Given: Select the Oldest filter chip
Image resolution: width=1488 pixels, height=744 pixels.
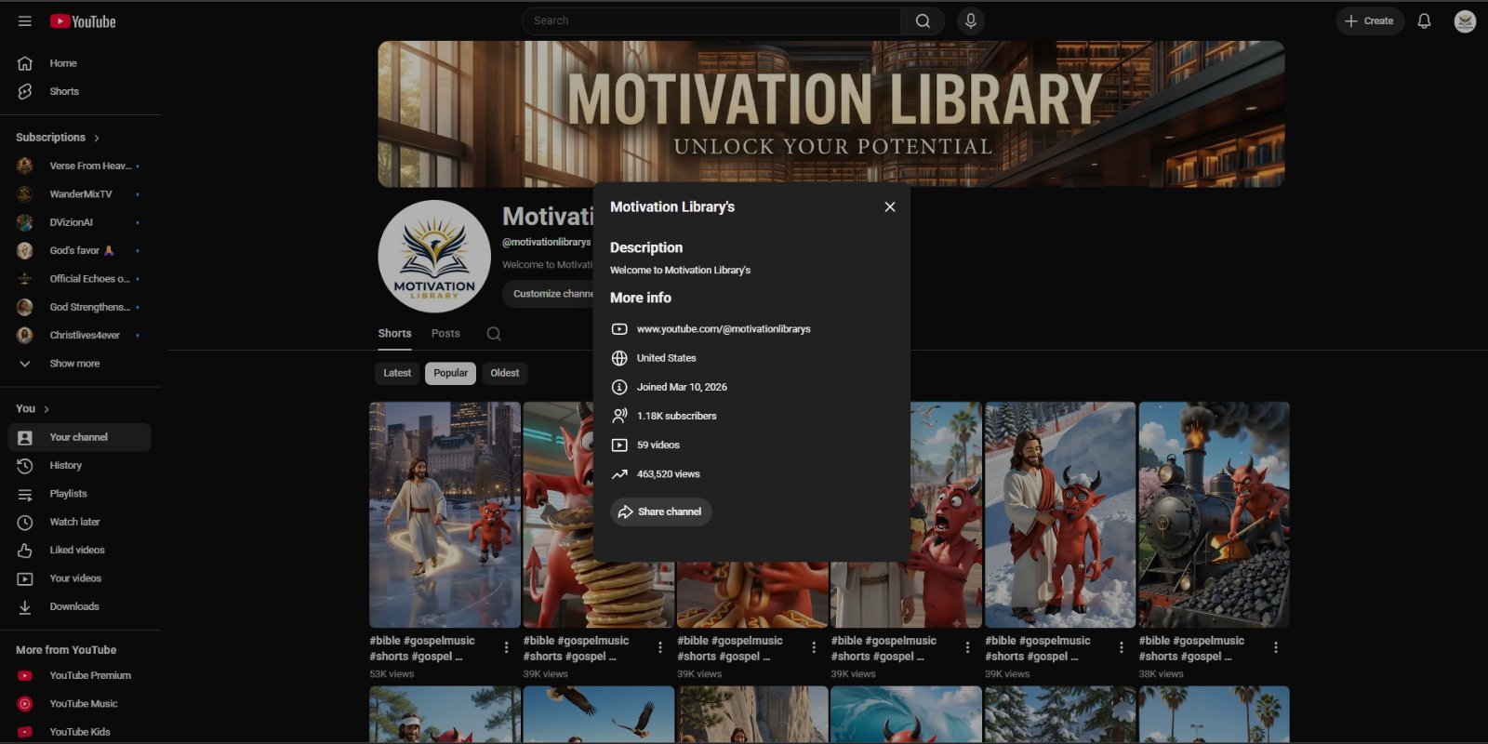Looking at the screenshot, I should coord(505,373).
